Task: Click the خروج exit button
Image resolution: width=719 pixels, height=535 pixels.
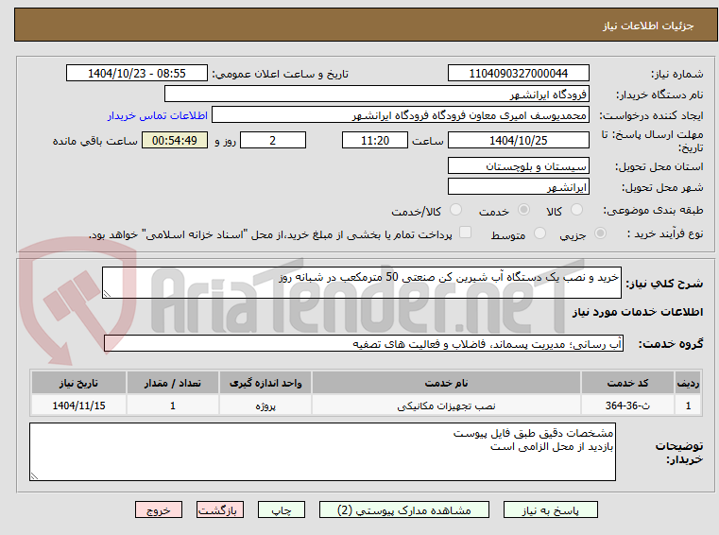Action: coord(158,509)
